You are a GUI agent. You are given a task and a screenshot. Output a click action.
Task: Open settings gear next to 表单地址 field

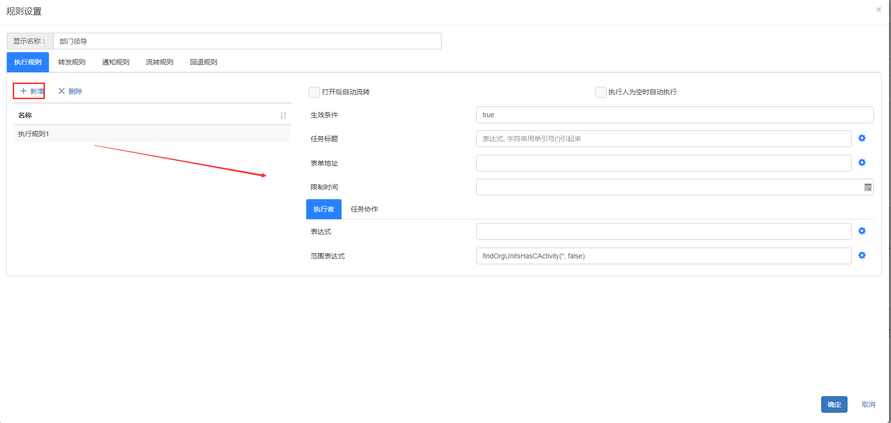[x=862, y=163]
